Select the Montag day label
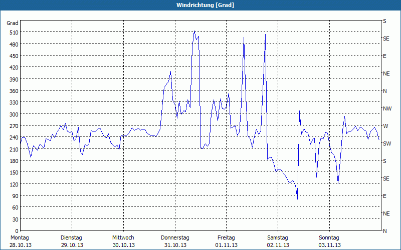The height and width of the screenshot is (250, 401). coord(20,238)
